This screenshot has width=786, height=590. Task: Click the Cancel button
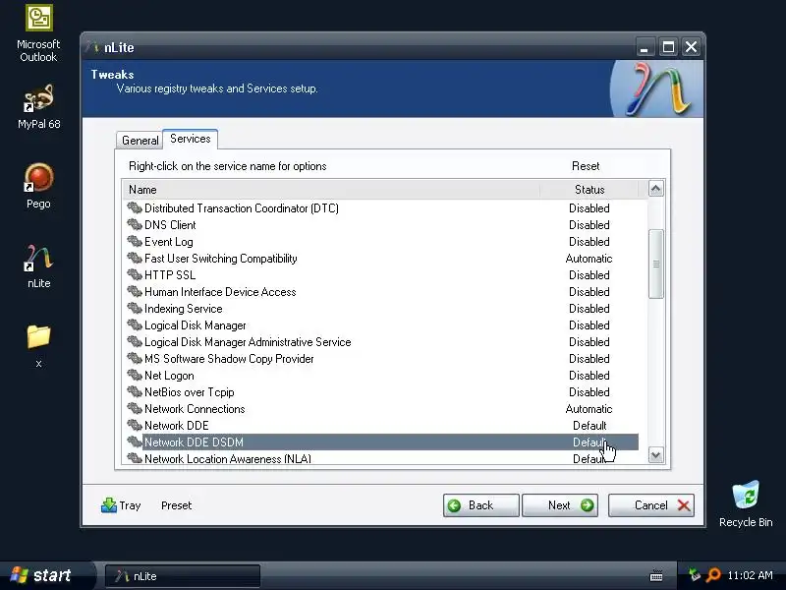point(651,505)
